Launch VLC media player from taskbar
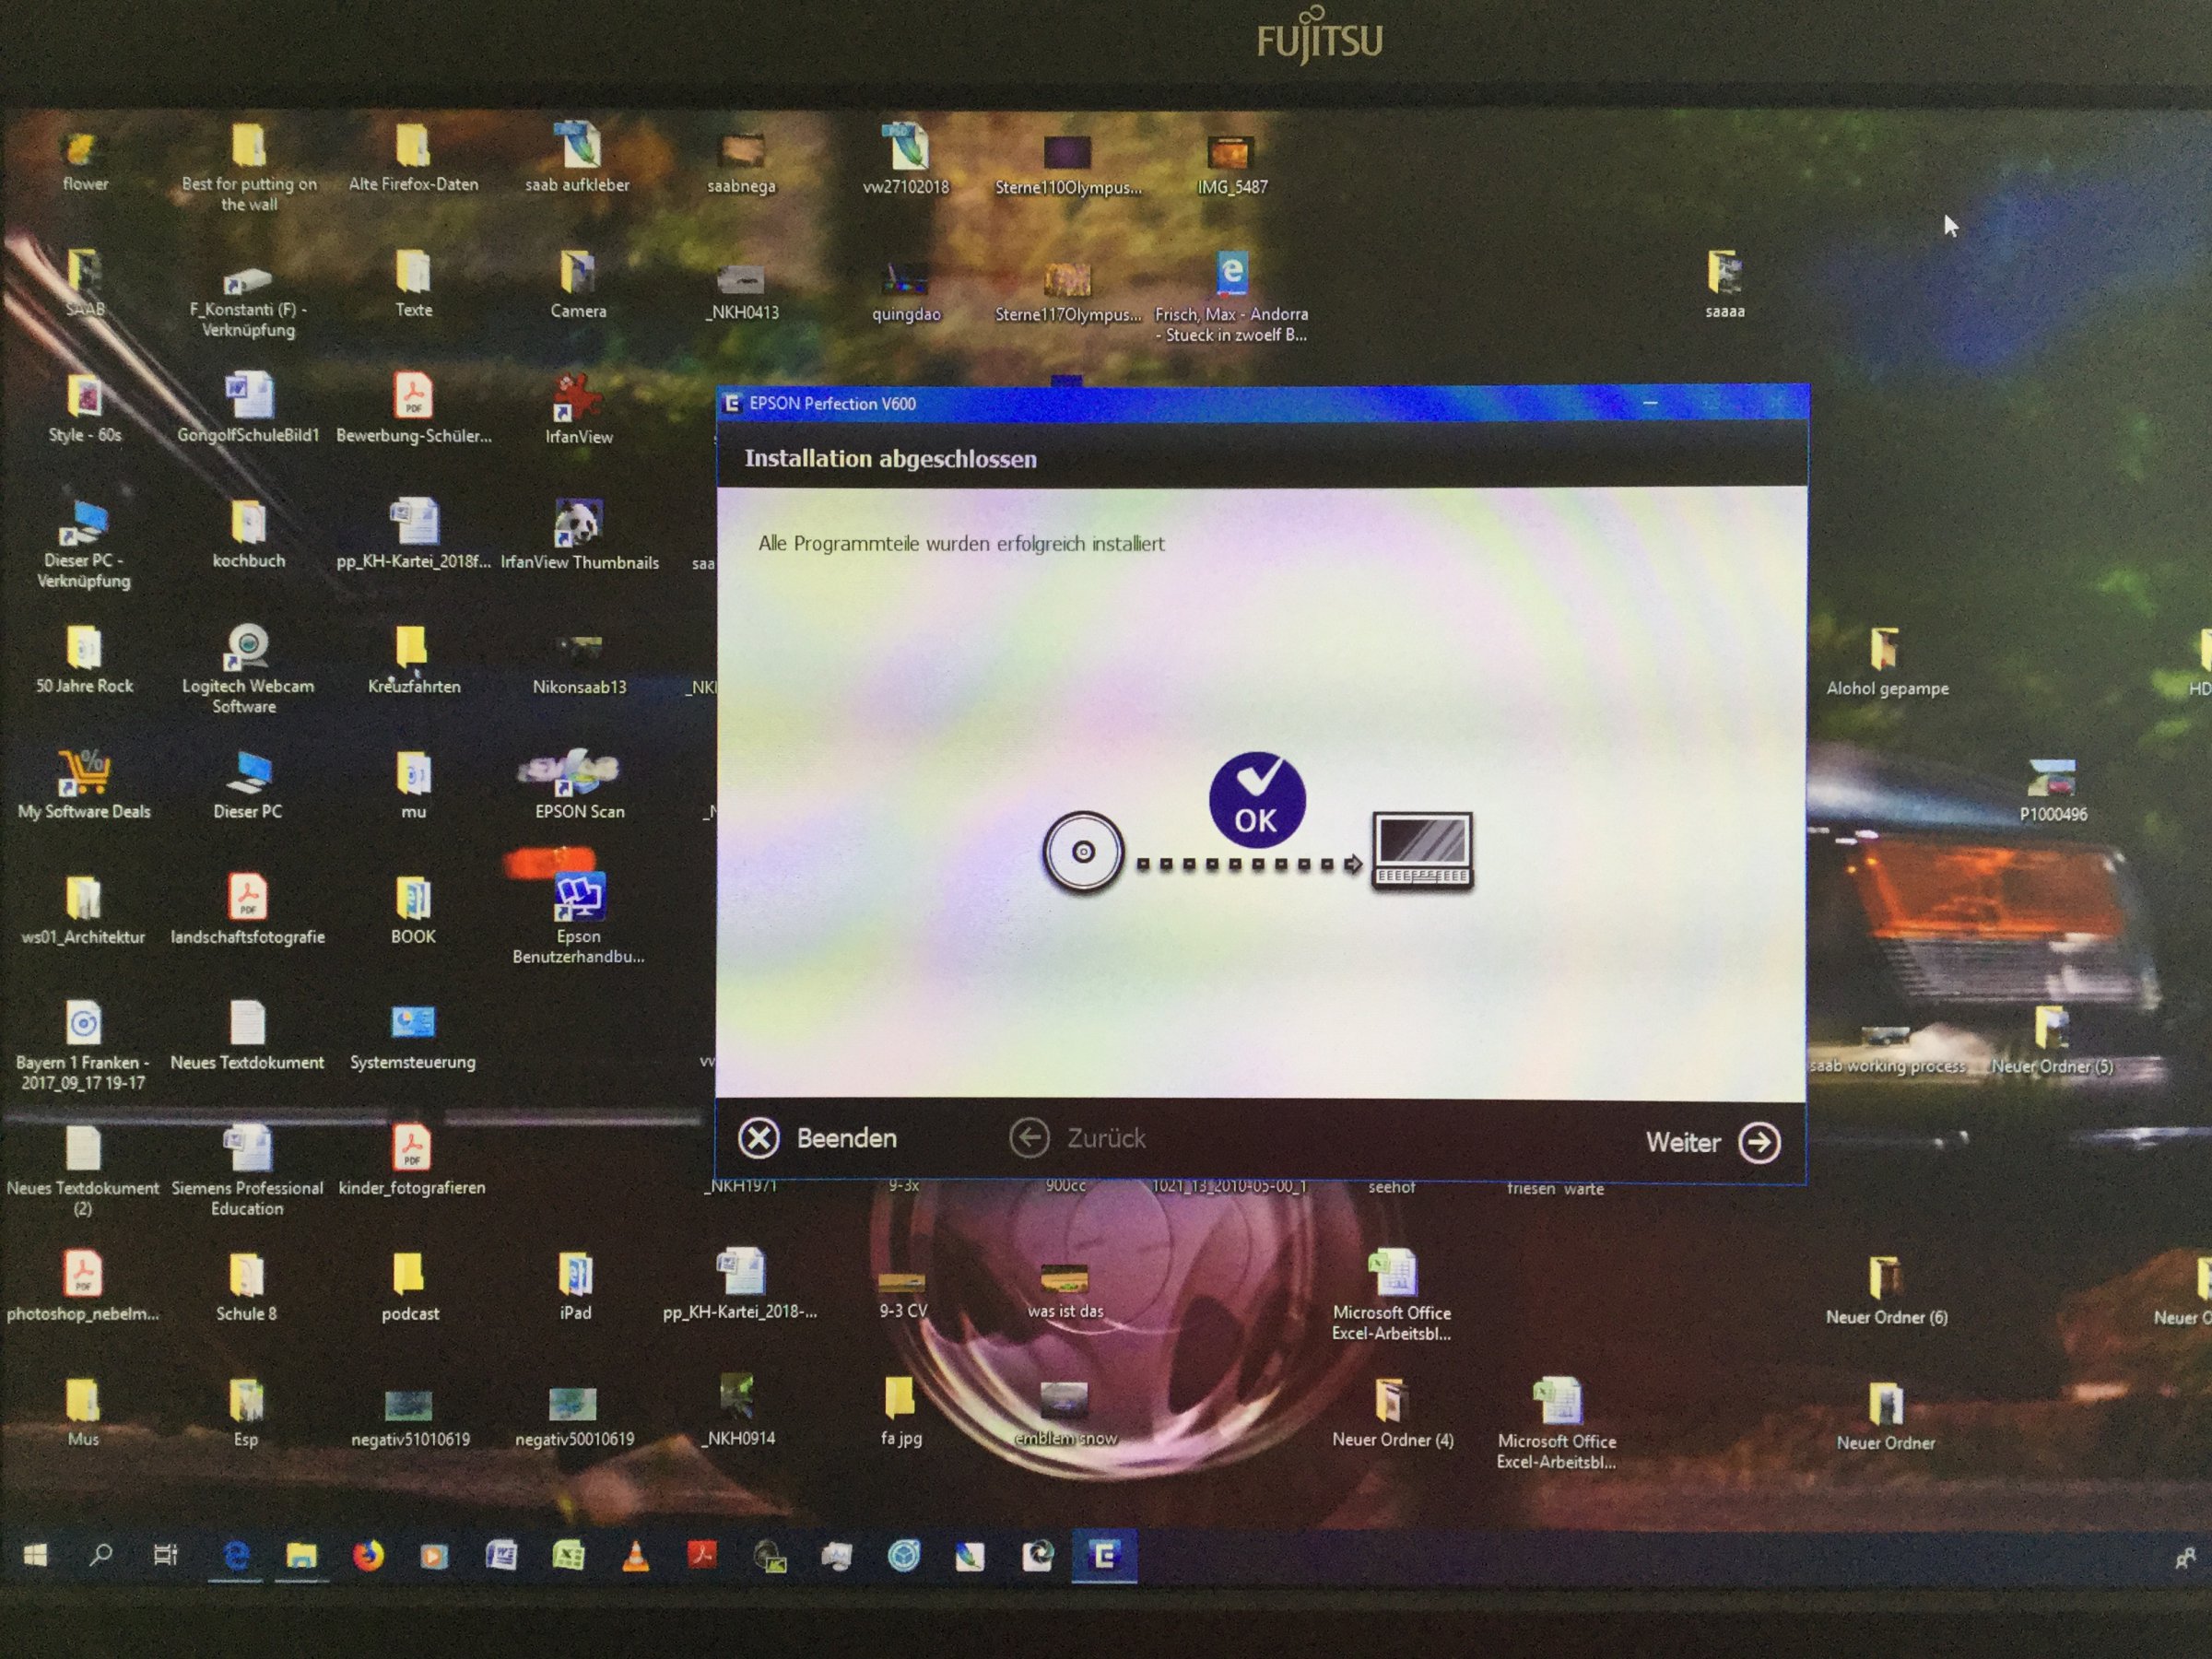2212x1659 pixels. pos(635,1556)
